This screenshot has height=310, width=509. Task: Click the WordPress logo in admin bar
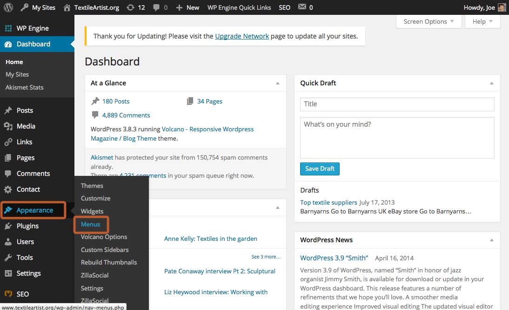[x=8, y=7]
